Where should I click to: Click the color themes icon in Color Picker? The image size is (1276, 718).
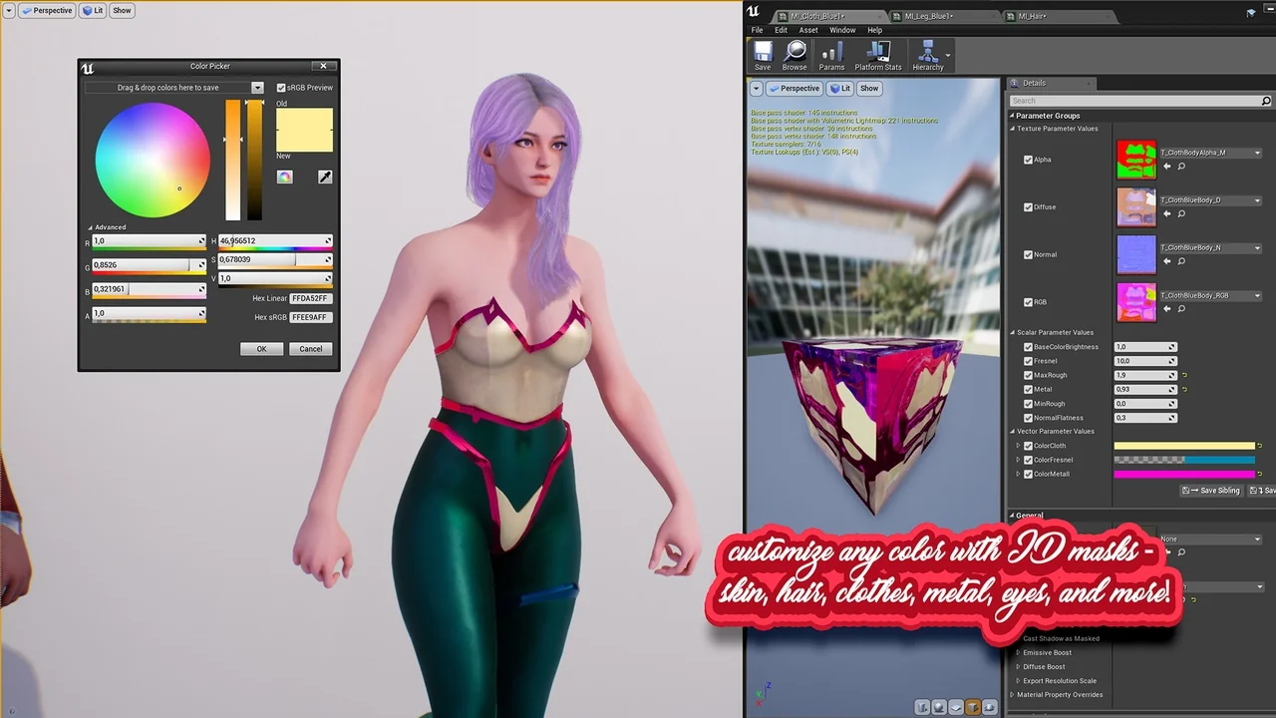tap(285, 177)
